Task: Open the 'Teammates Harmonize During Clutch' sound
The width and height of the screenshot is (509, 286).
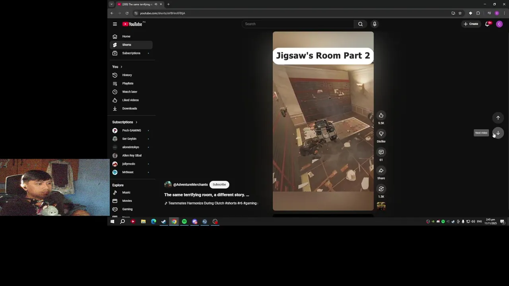Action: click(211, 203)
